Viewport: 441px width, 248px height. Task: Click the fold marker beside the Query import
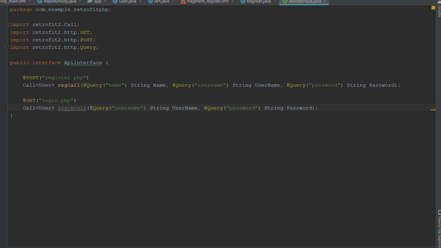7,46
